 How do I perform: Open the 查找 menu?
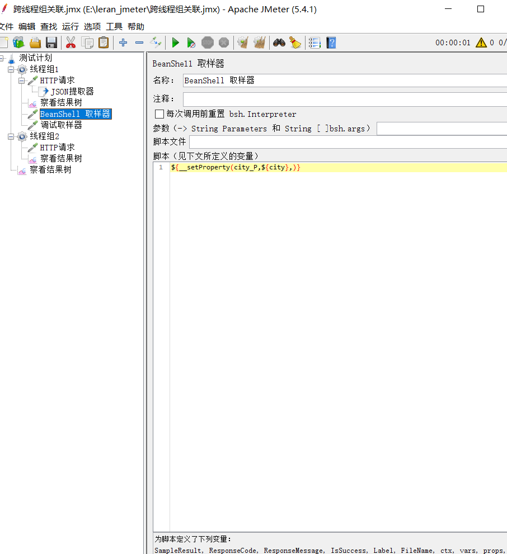(49, 26)
